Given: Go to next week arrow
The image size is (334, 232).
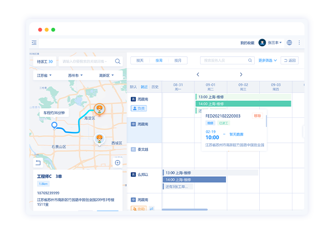Looking at the screenshot, I should click(x=241, y=75).
